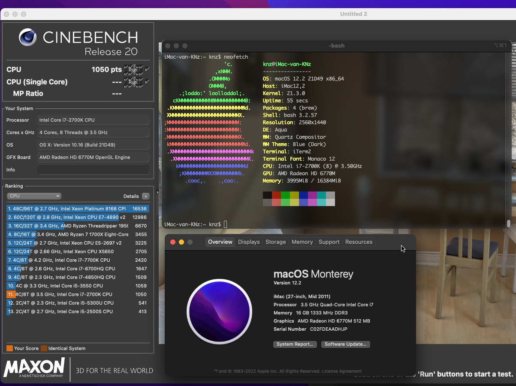Toggle the checkbox next to CPU Run
Image resolution: width=516 pixels, height=386 pixels.
click(x=147, y=69)
